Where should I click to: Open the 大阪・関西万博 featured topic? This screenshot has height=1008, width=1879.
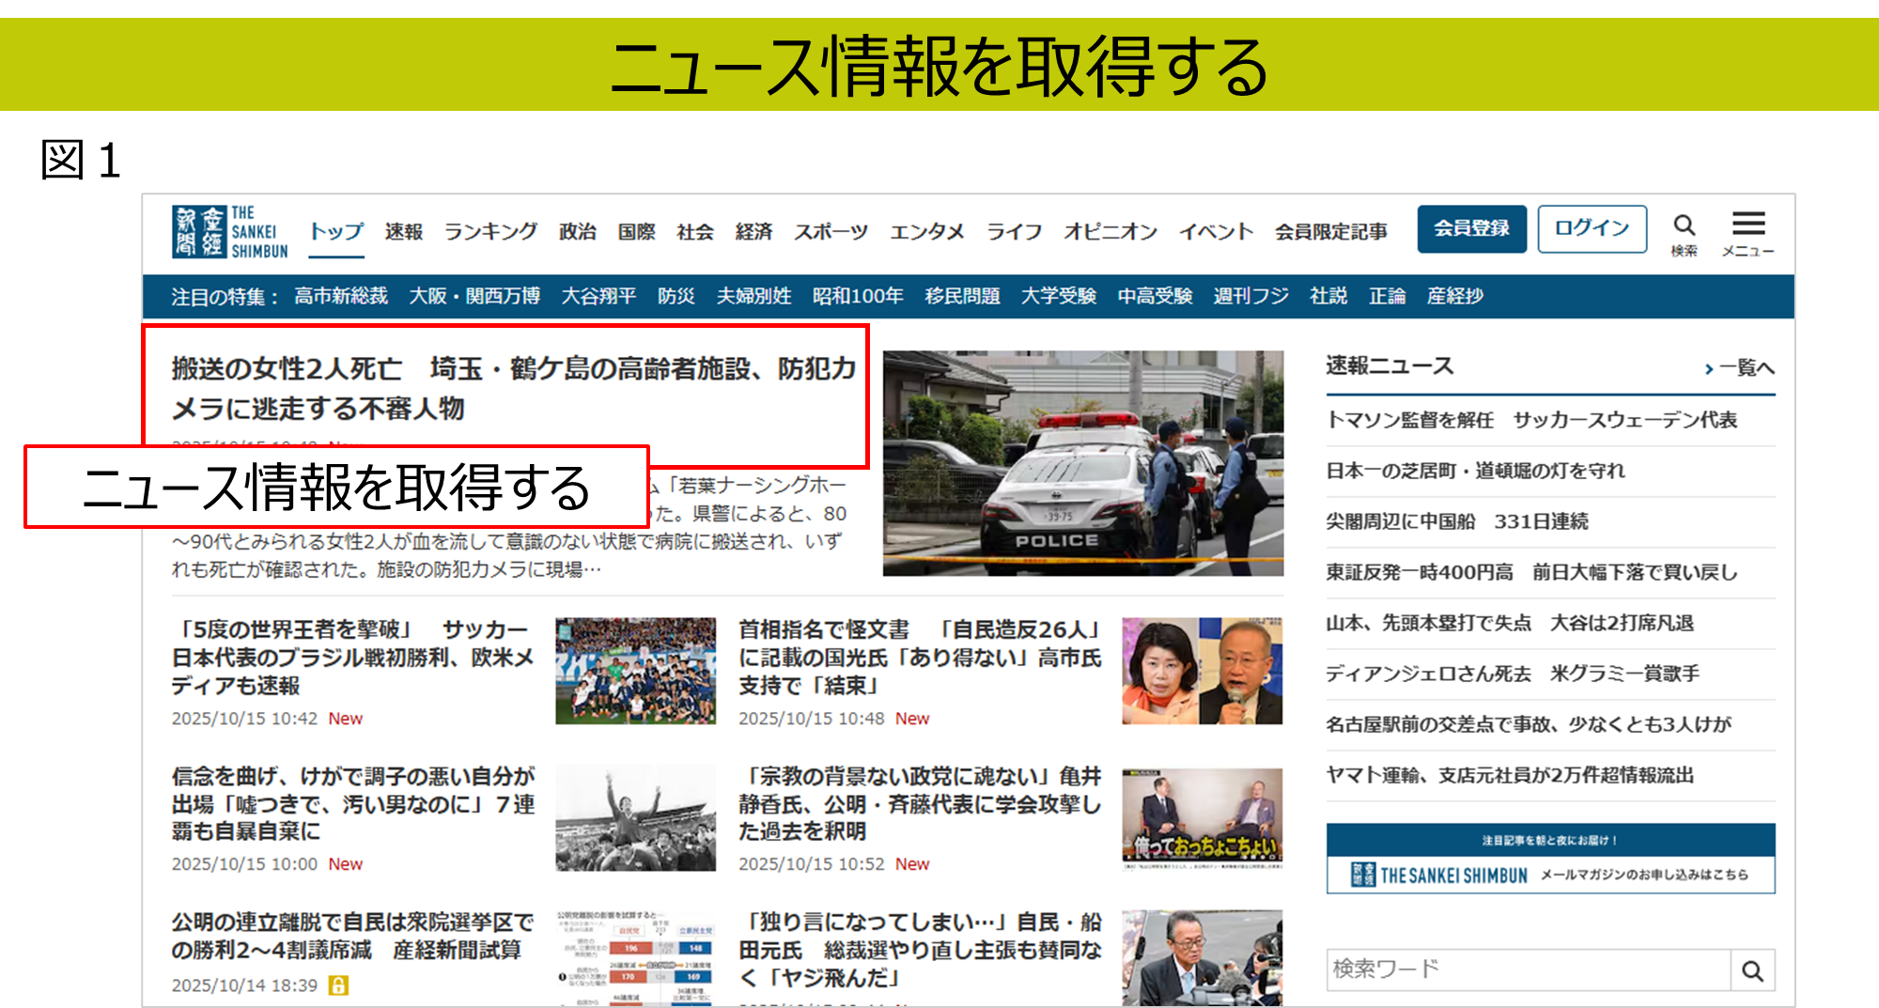coord(474,297)
